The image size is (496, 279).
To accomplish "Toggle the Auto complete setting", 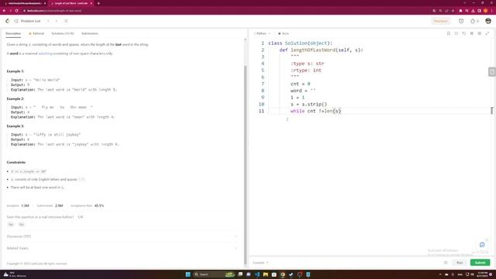I will [x=284, y=33].
